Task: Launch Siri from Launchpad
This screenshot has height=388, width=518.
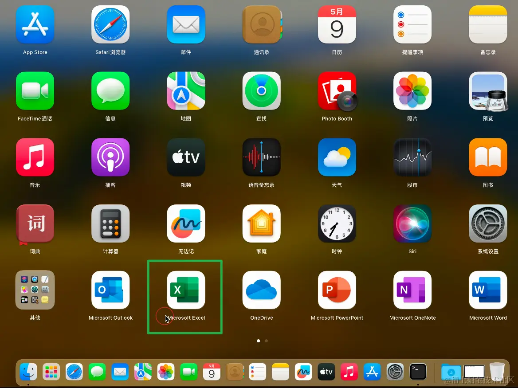Action: pos(412,223)
